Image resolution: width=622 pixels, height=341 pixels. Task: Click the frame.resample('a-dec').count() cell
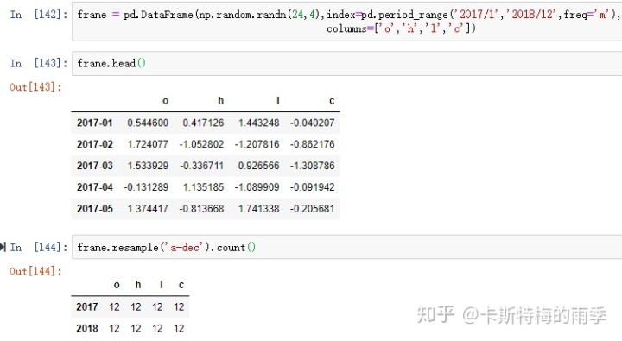point(346,248)
